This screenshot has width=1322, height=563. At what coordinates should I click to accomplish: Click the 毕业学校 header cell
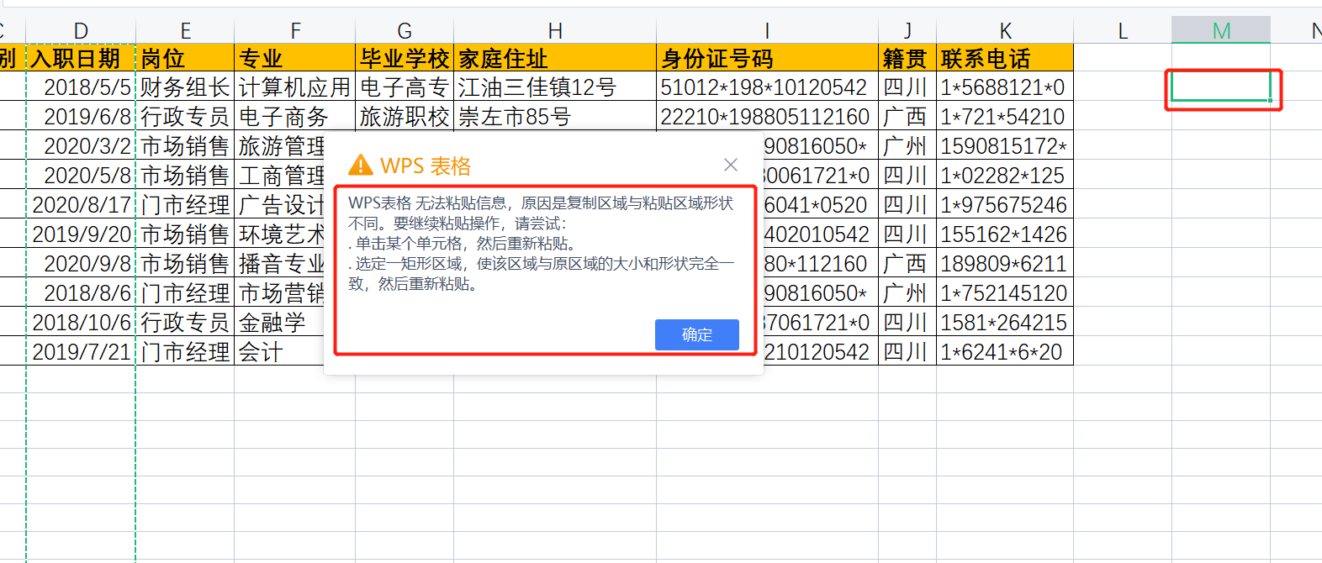[x=405, y=58]
